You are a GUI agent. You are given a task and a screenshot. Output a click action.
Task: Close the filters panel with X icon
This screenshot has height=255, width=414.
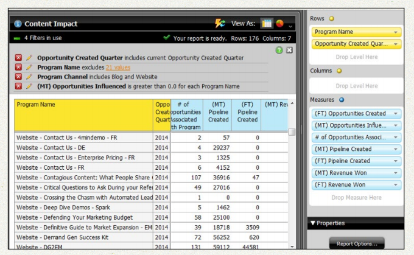pos(289,50)
